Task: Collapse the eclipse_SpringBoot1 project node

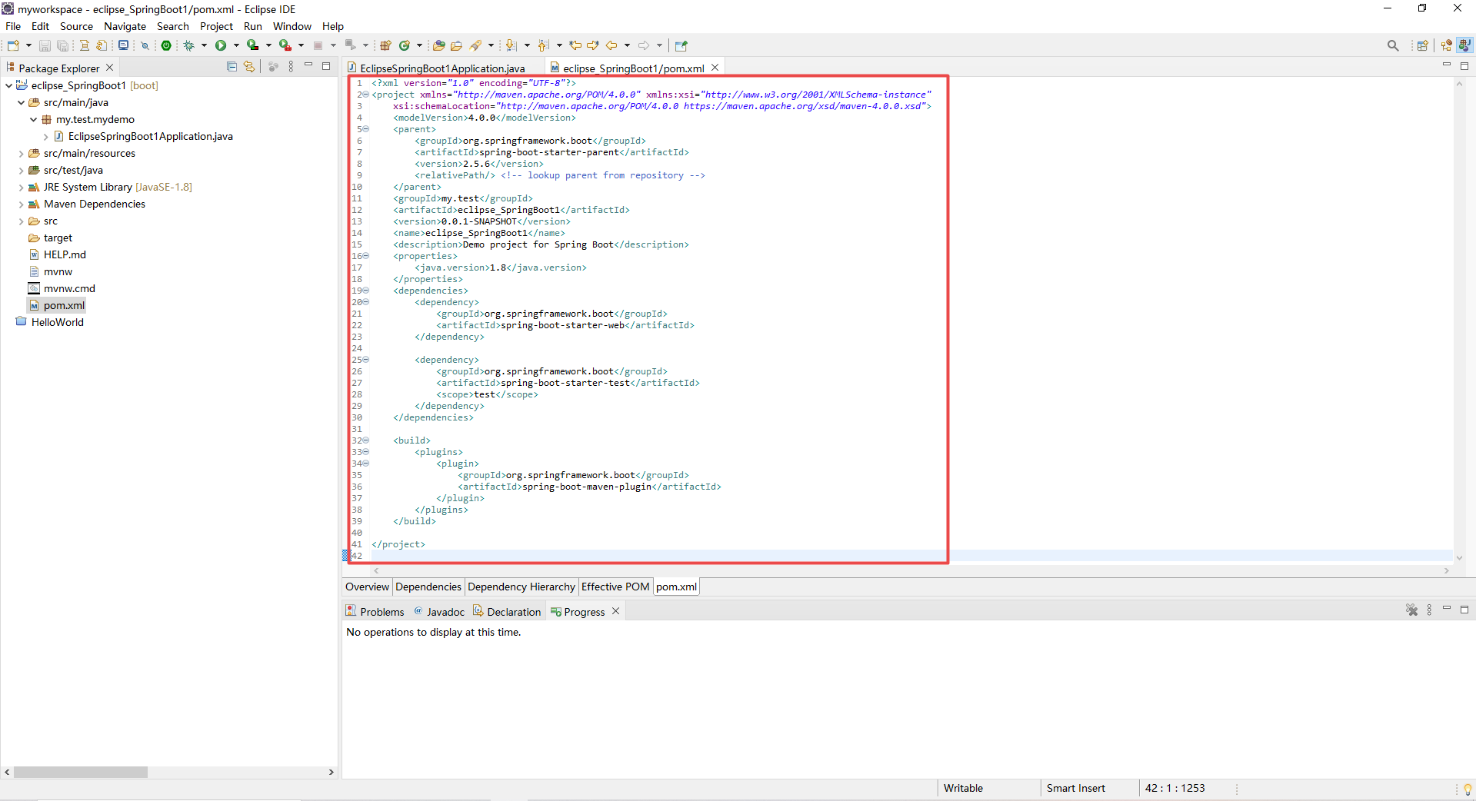Action: click(8, 85)
